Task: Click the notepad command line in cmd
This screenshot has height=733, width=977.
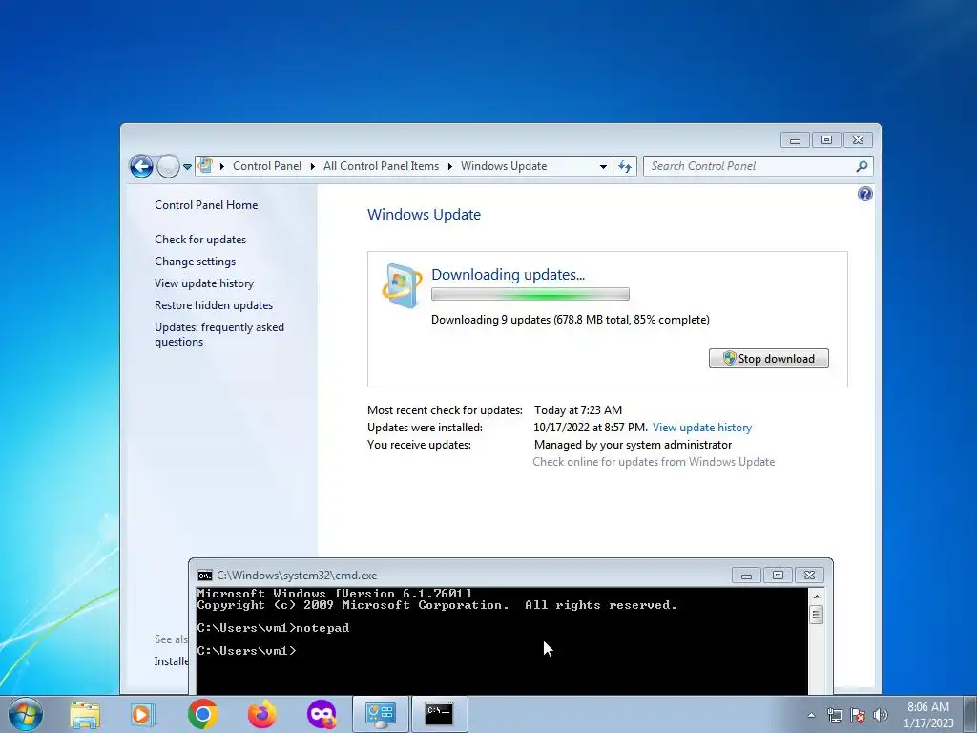Action: (x=273, y=628)
